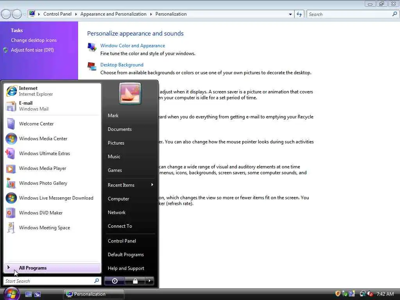Expand arrow after Appearance and Personalization
Viewport: 400px width, 300px height.
point(151,14)
